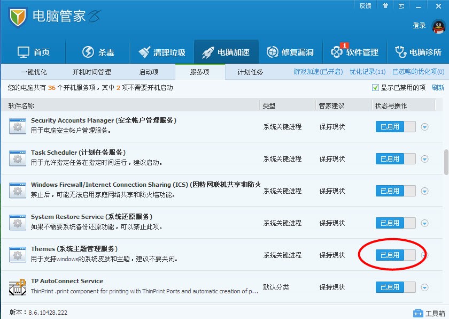The height and width of the screenshot is (319, 449).
Task: Minimize the 电脑管家 window
Action: point(419,6)
